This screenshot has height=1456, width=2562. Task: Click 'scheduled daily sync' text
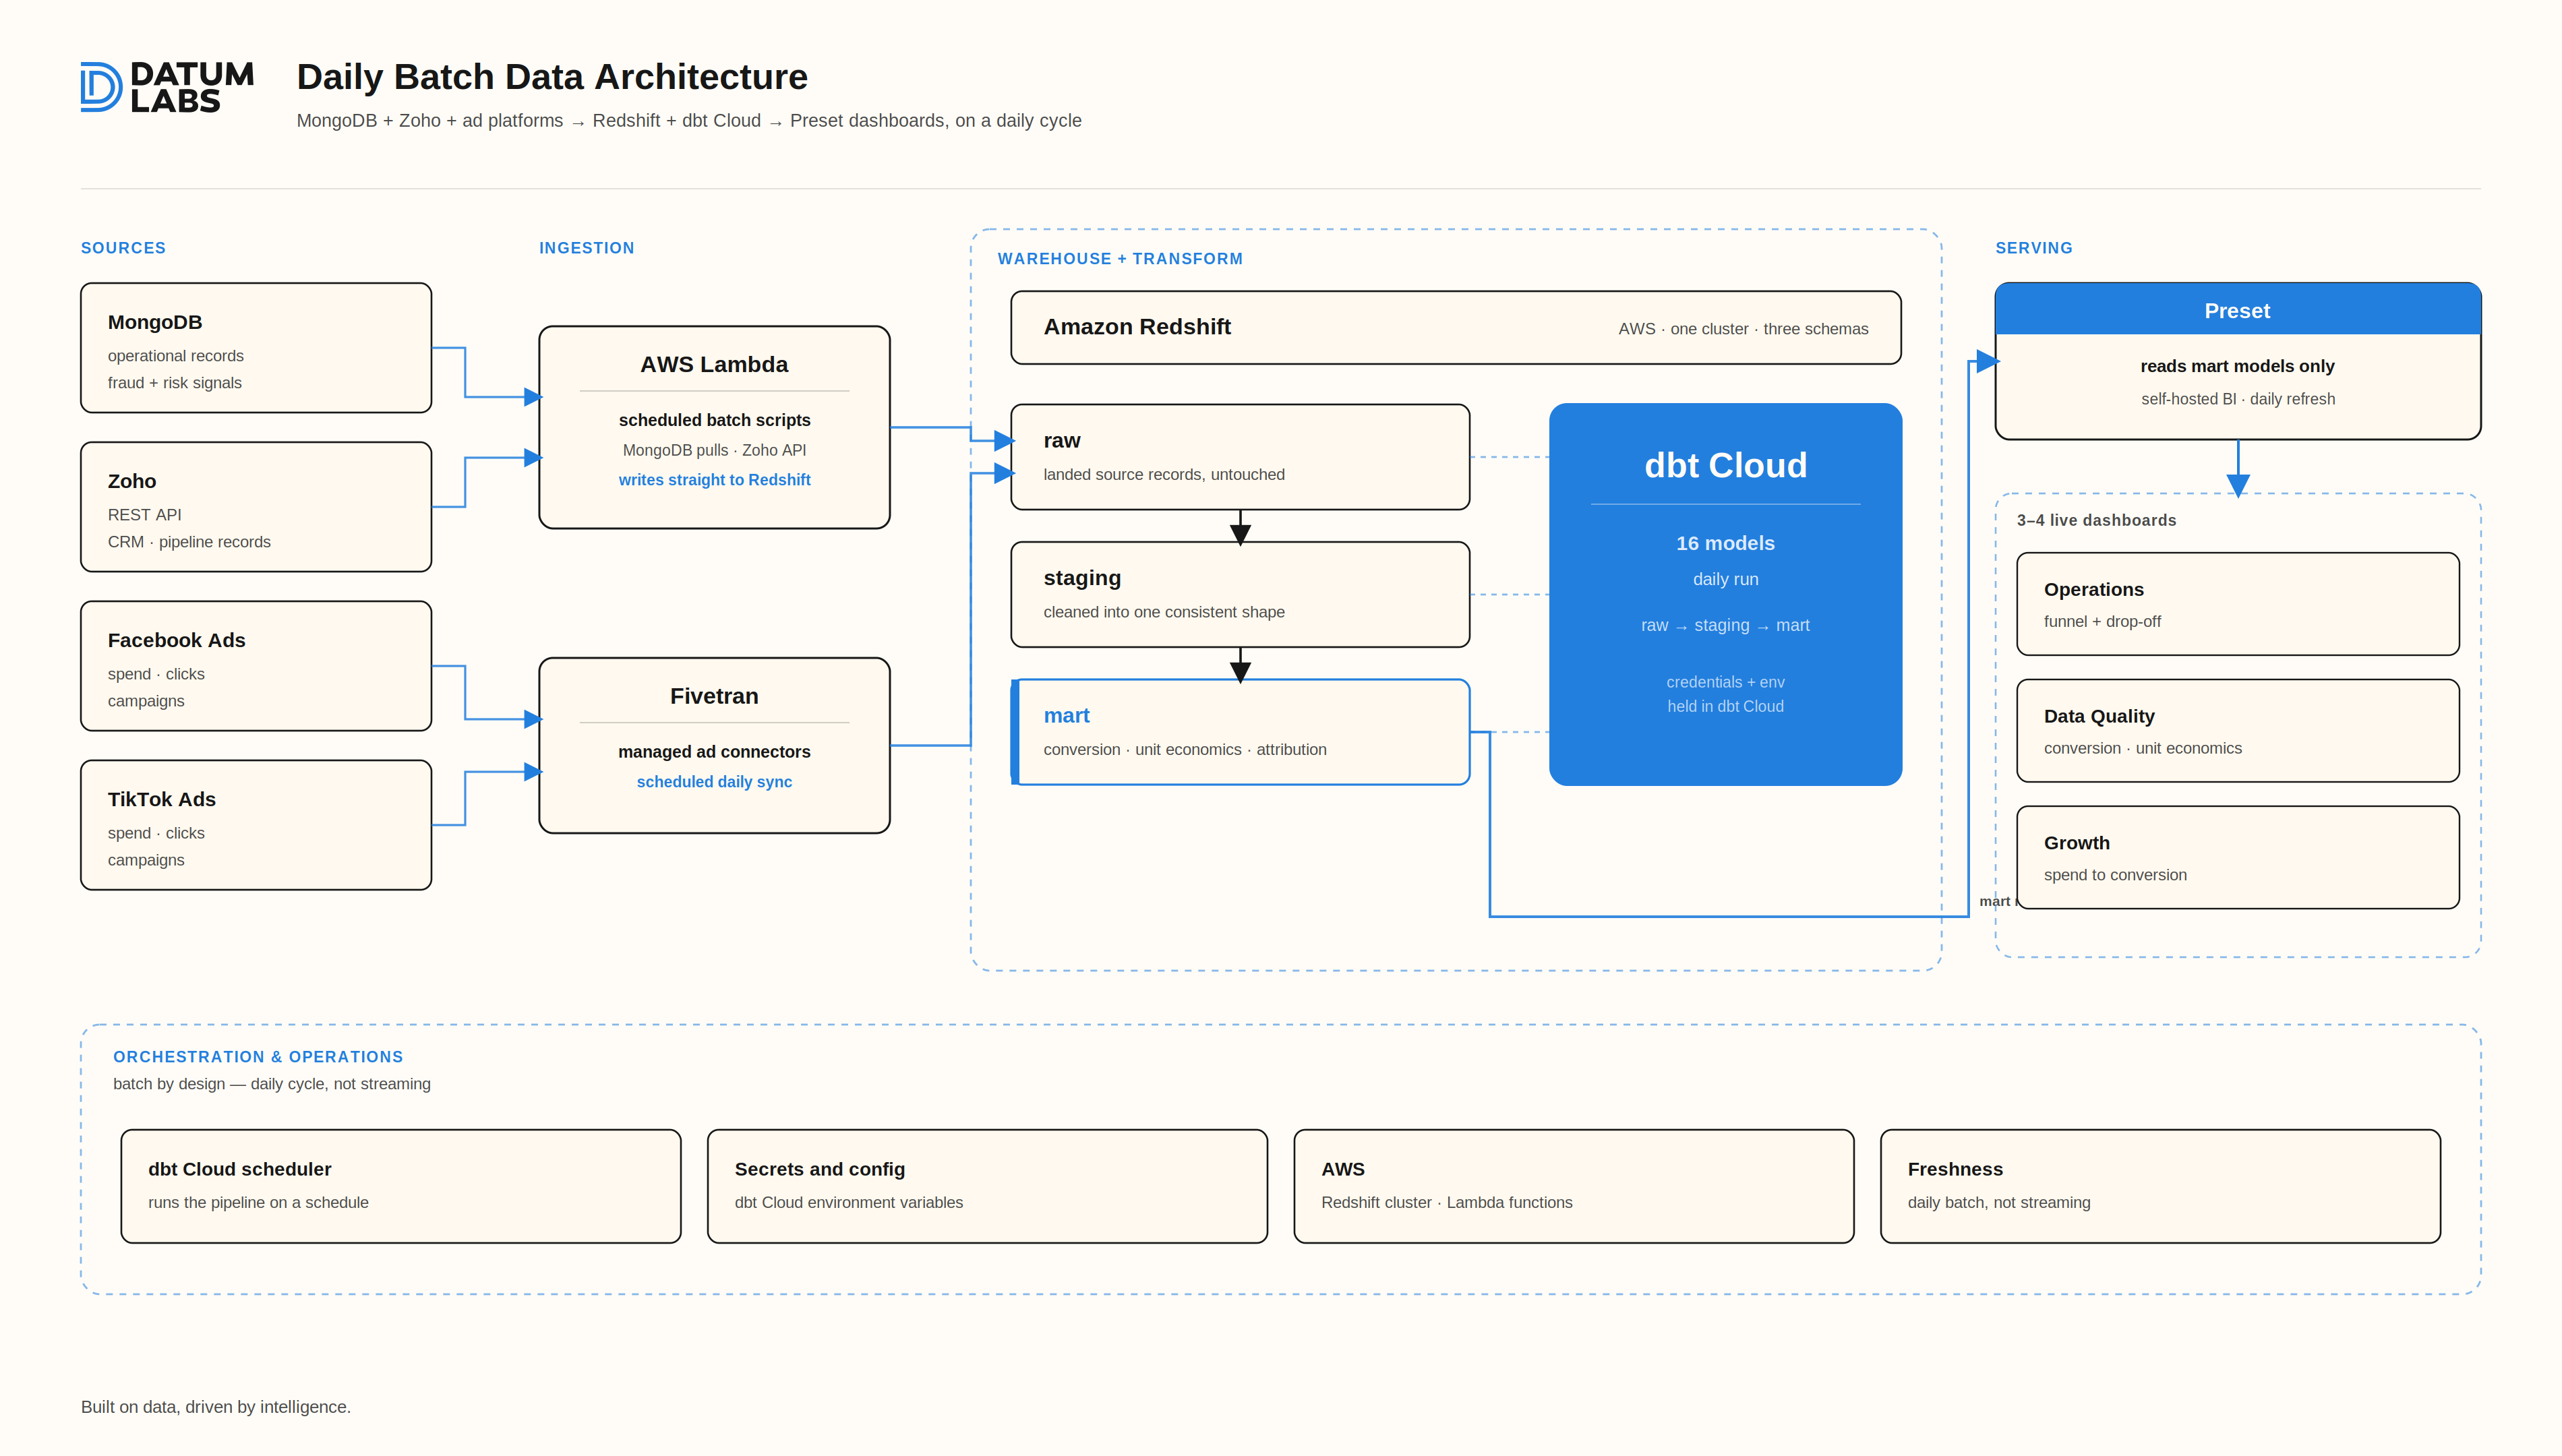714,782
